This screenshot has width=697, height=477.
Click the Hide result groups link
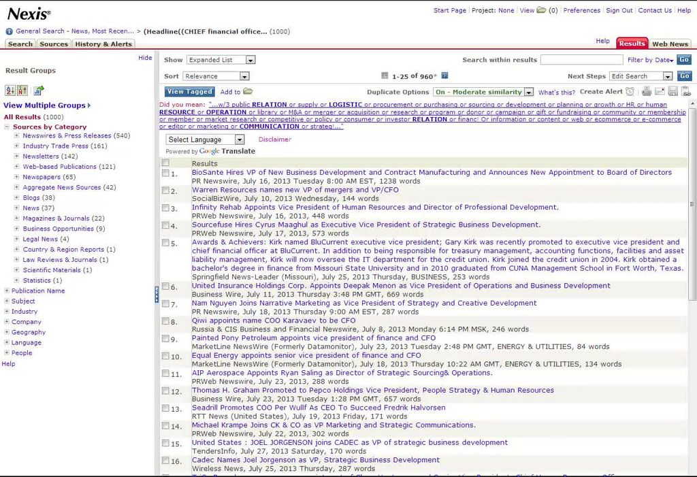pyautogui.click(x=145, y=57)
